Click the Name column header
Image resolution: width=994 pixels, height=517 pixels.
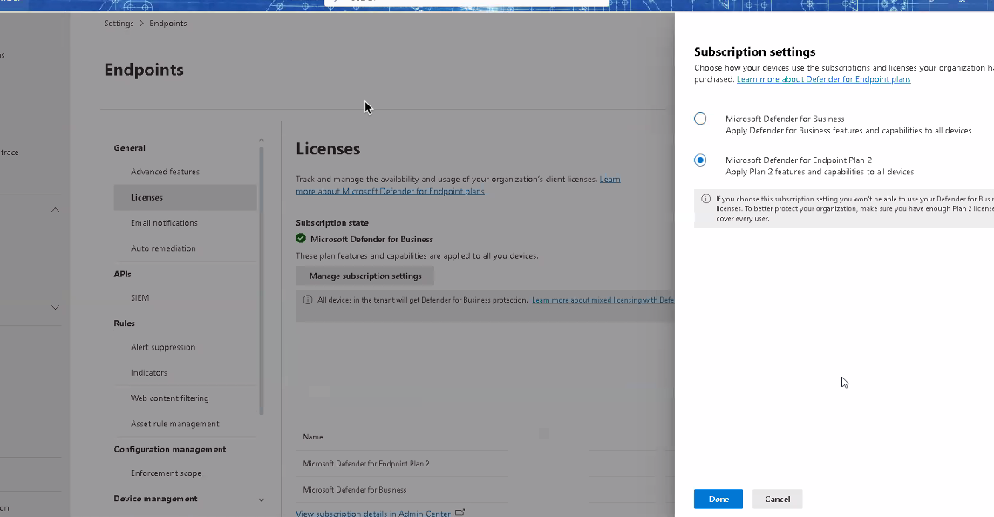(x=313, y=437)
